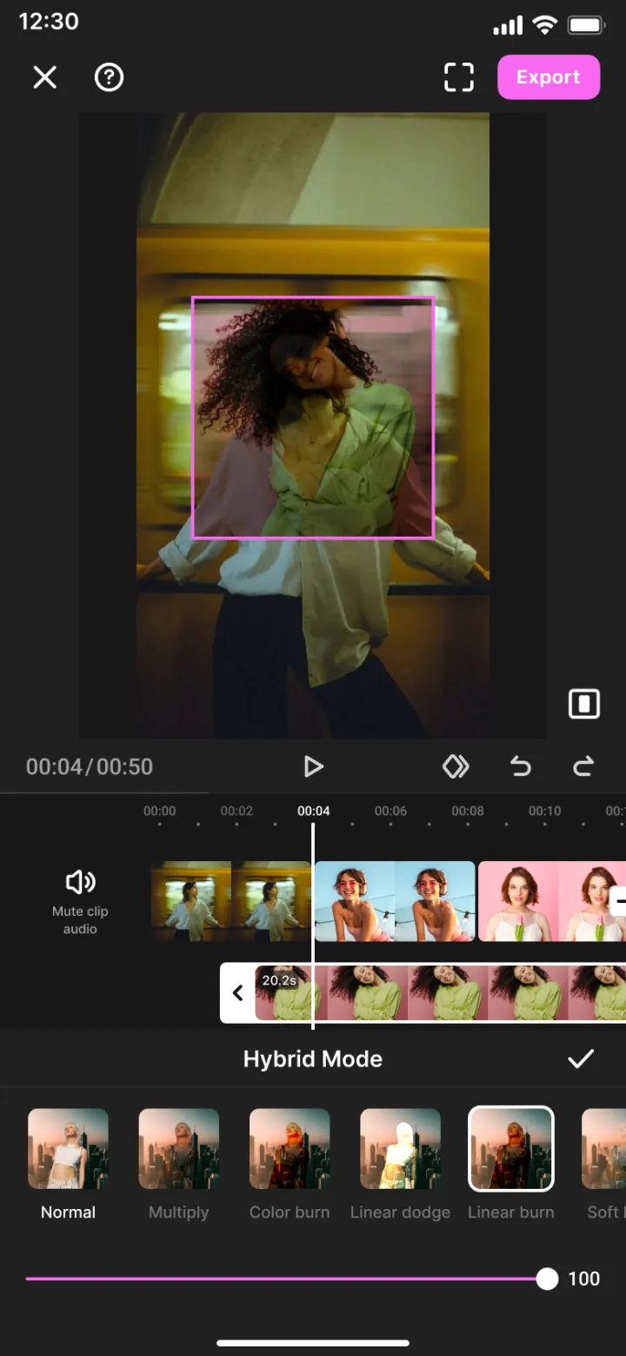Jump to 00:10 on the timeline ruler
The height and width of the screenshot is (1356, 626).
(x=545, y=811)
